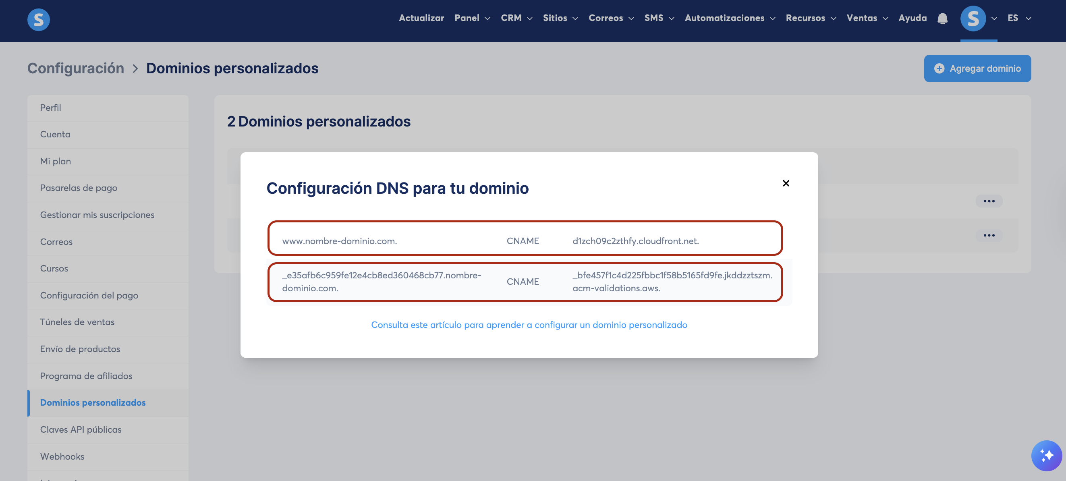Image resolution: width=1066 pixels, height=481 pixels.
Task: Open options menu for first domain row
Action: (x=989, y=201)
